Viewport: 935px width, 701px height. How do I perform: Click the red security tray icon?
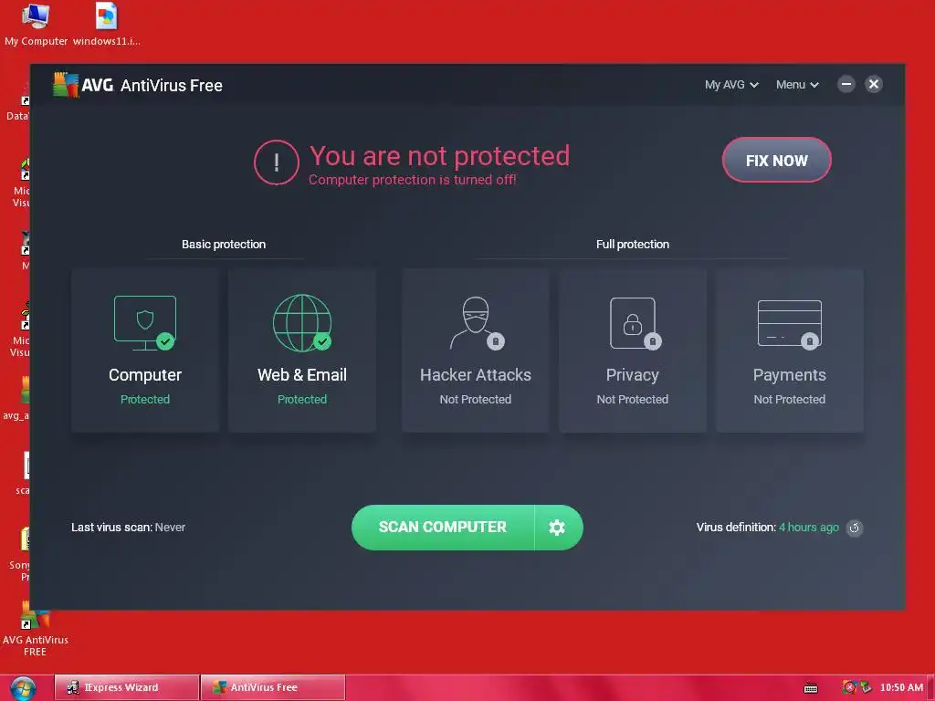pyautogui.click(x=848, y=687)
